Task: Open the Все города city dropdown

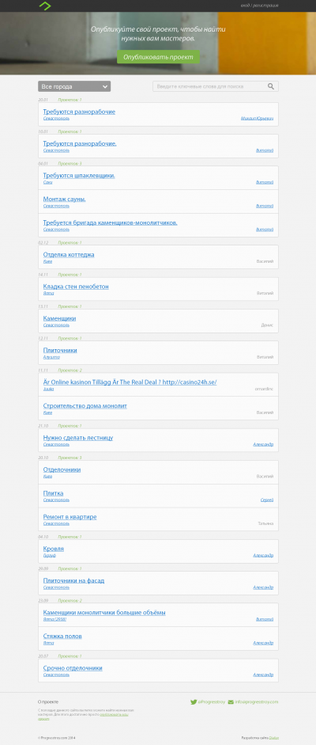Action: [74, 86]
